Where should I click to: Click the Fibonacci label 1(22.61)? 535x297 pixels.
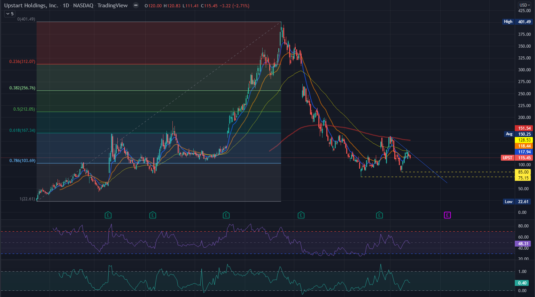click(27, 199)
